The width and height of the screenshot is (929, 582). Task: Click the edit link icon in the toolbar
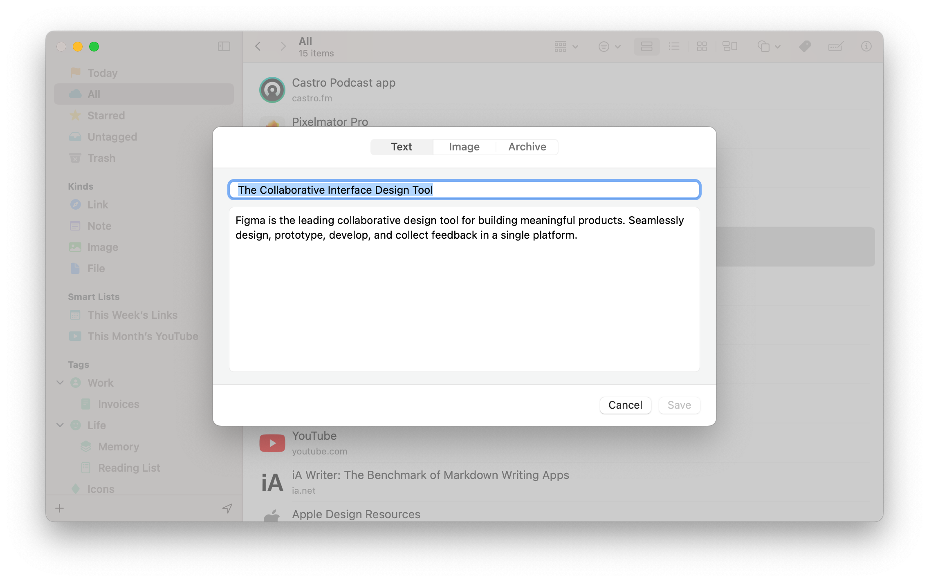click(835, 46)
